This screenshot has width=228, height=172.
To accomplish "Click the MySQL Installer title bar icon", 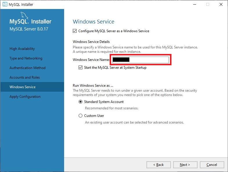I will click(5, 4).
